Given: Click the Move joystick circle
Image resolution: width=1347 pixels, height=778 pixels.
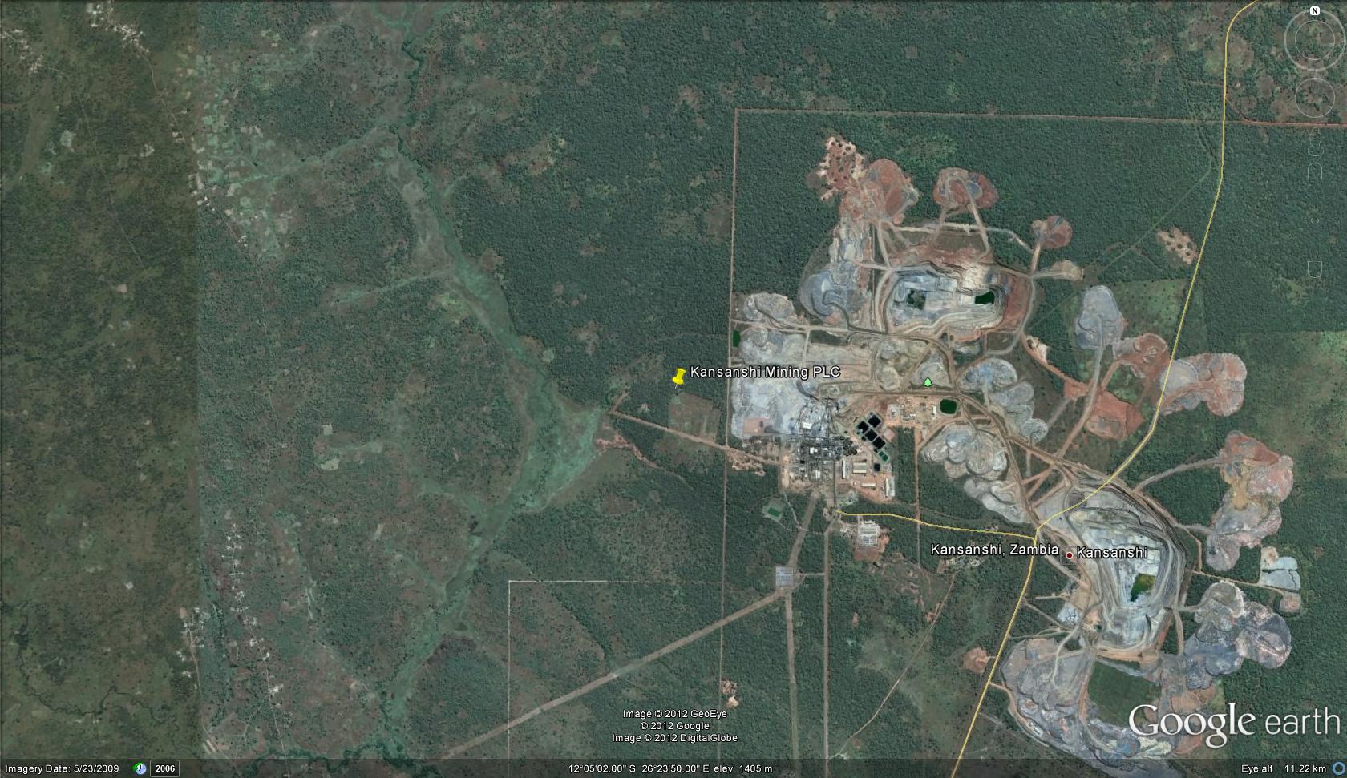Looking at the screenshot, I should [x=1315, y=97].
